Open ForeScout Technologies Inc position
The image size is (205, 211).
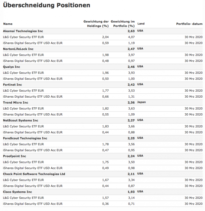tap(25, 138)
